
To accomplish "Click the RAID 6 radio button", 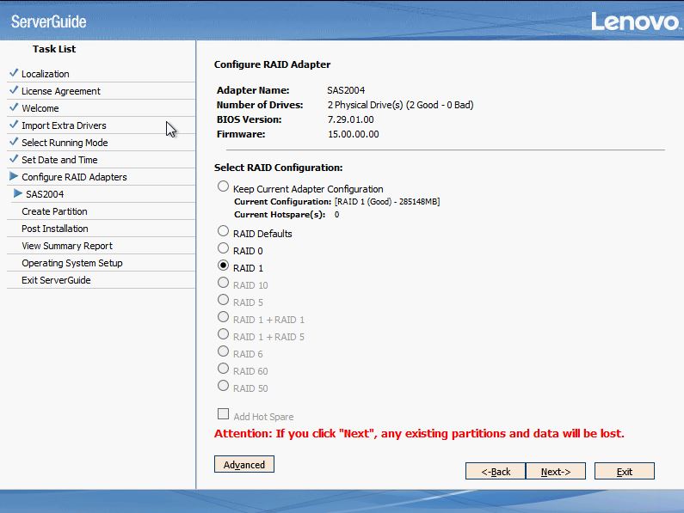I will pos(223,351).
